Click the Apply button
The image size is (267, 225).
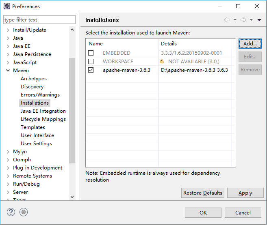click(245, 193)
